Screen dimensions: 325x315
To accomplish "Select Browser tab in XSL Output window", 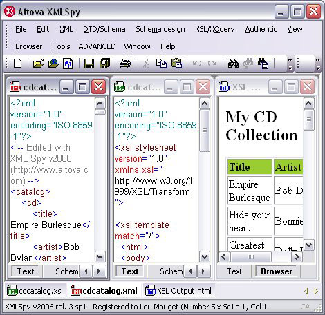I will click(277, 271).
